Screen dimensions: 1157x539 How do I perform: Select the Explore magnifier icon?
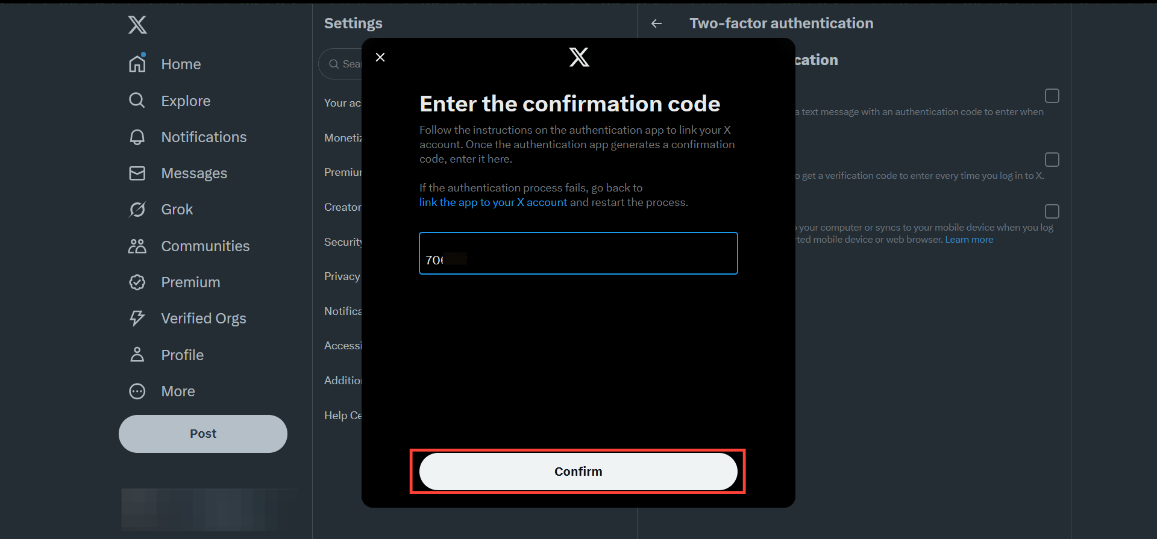point(137,100)
